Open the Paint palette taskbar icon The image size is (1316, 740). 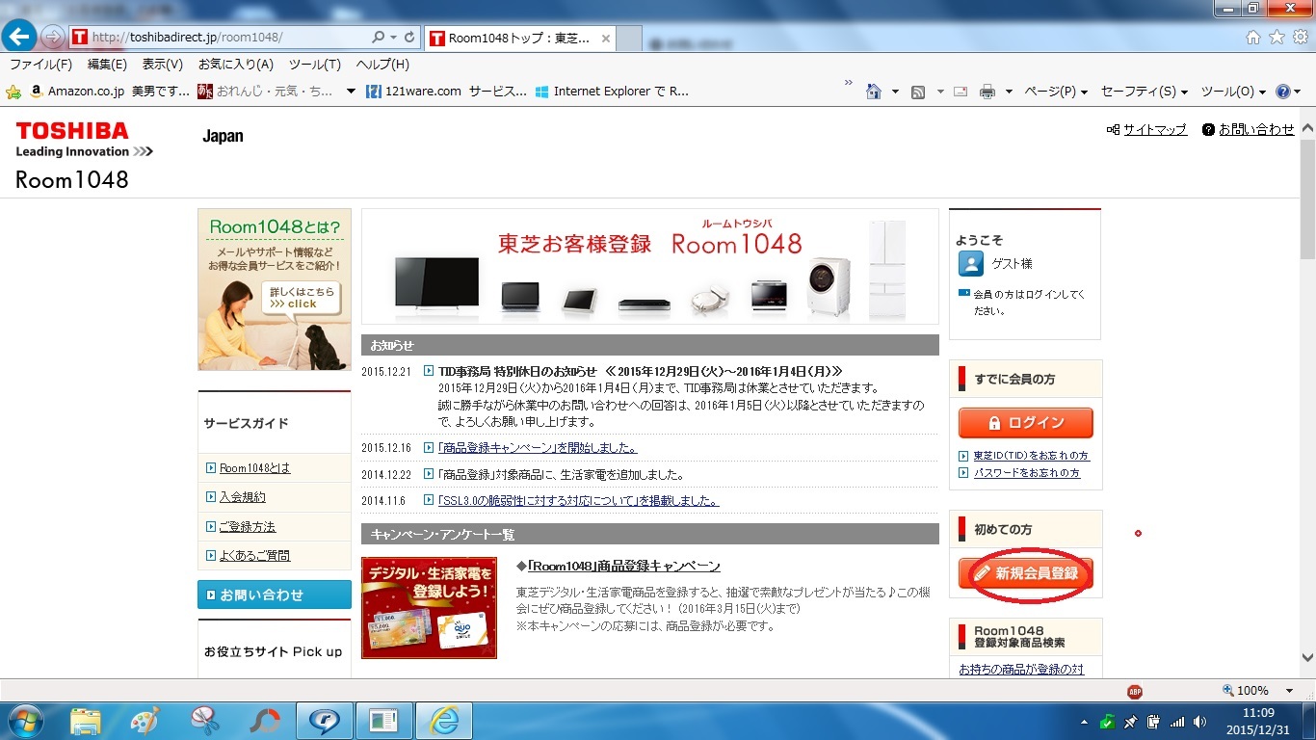click(145, 721)
